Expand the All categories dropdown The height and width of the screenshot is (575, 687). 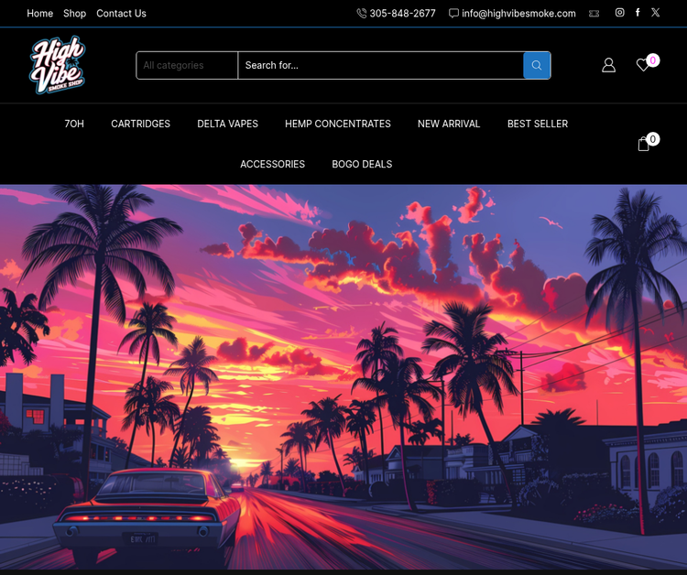[187, 65]
